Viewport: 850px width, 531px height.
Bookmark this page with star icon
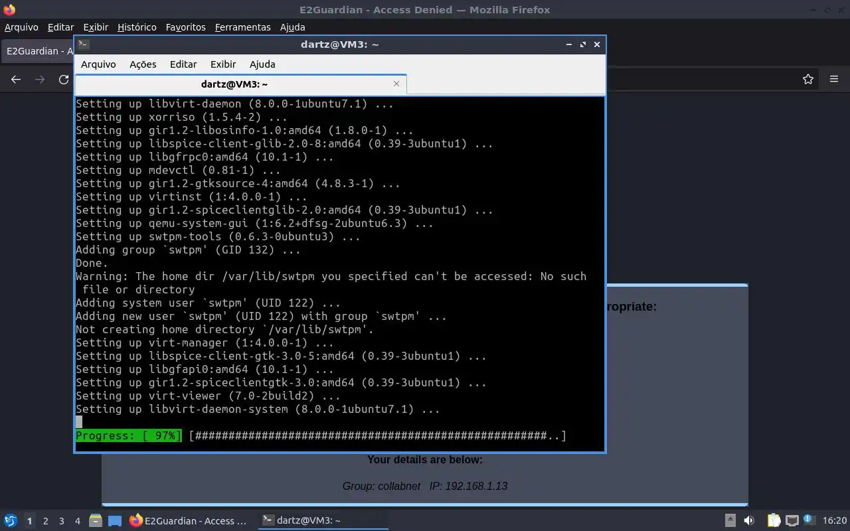tap(808, 79)
